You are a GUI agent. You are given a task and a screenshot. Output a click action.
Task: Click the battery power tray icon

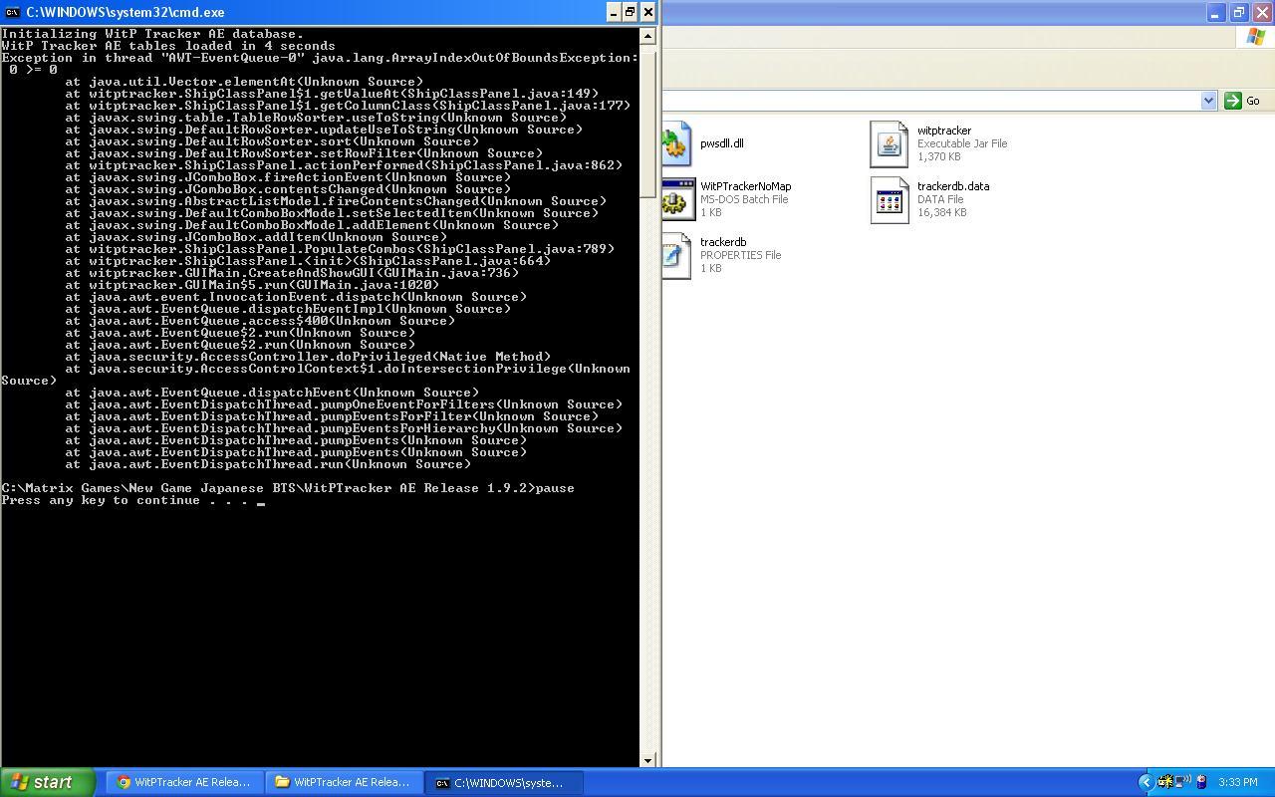[x=1201, y=782]
